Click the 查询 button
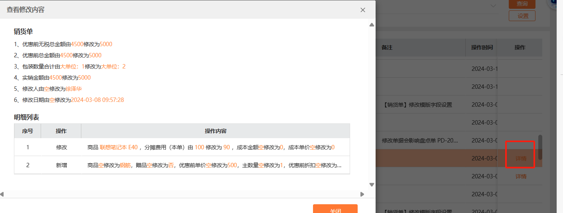The height and width of the screenshot is (213, 563). tap(522, 4)
